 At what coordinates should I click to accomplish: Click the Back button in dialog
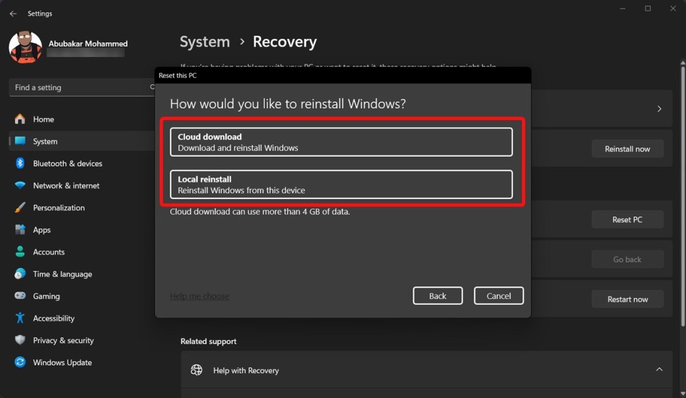437,295
